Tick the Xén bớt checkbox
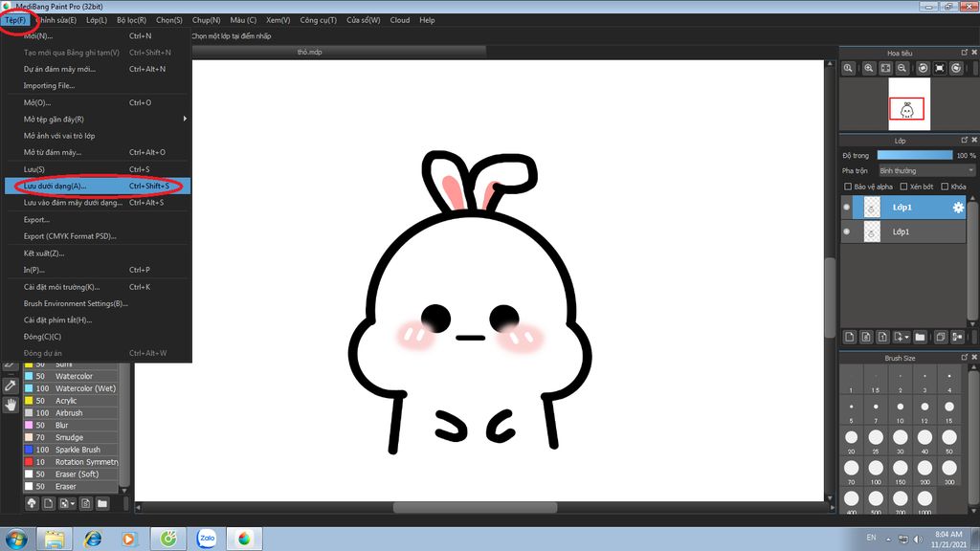The height and width of the screenshot is (551, 980). (x=902, y=187)
